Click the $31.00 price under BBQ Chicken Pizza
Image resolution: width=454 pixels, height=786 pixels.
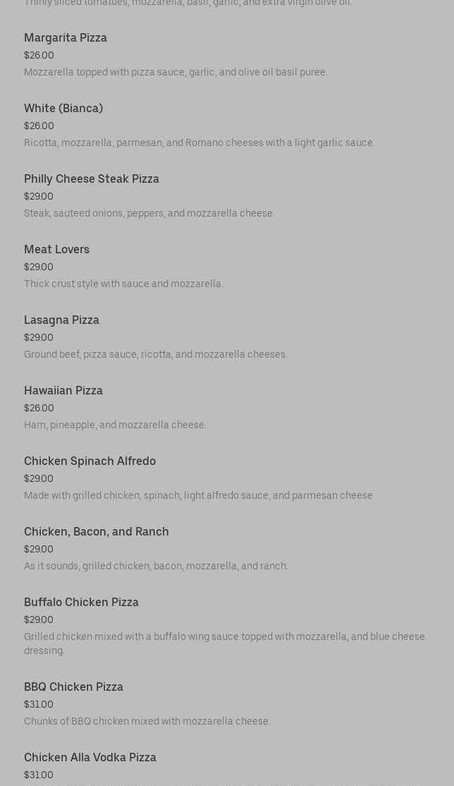(x=39, y=705)
